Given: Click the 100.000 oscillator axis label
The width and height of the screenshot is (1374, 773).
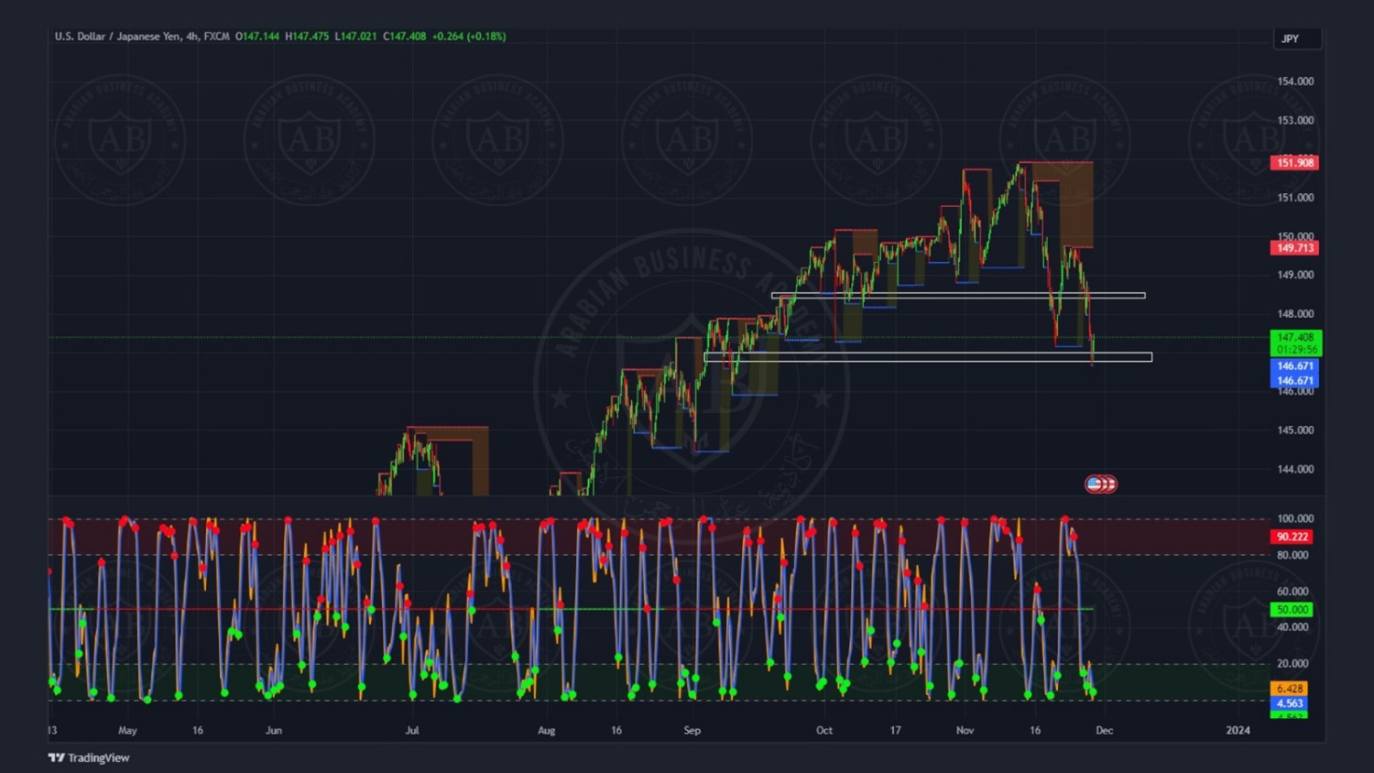Looking at the screenshot, I should pyautogui.click(x=1294, y=518).
